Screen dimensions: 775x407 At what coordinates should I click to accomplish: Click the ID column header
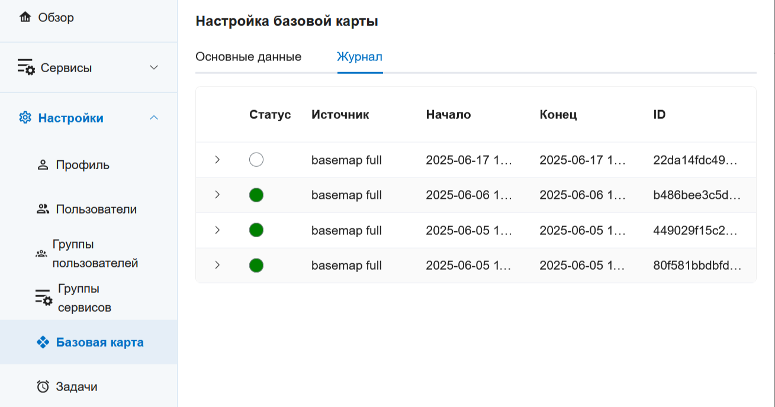point(660,115)
